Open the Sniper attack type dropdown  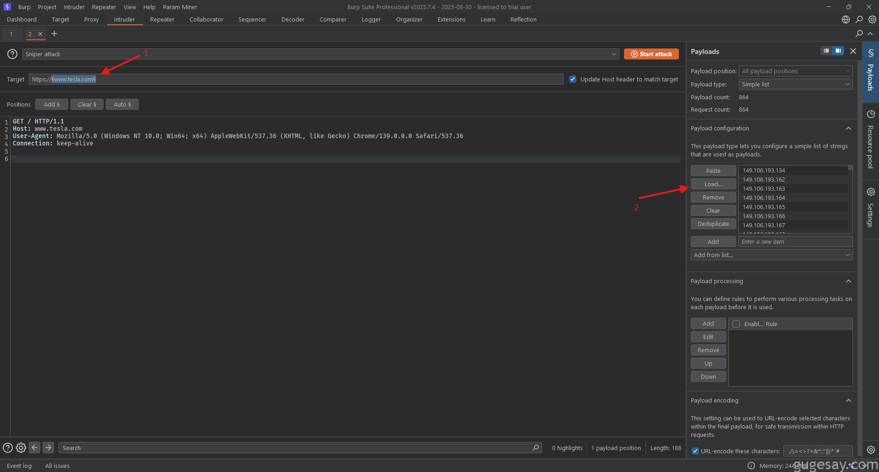tap(320, 54)
